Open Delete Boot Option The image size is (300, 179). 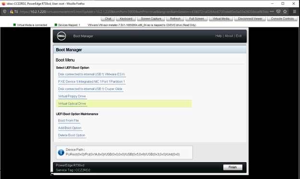(x=72, y=135)
